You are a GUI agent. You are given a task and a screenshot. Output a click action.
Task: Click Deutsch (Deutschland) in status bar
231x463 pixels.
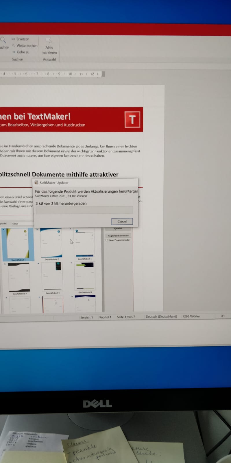point(161,316)
